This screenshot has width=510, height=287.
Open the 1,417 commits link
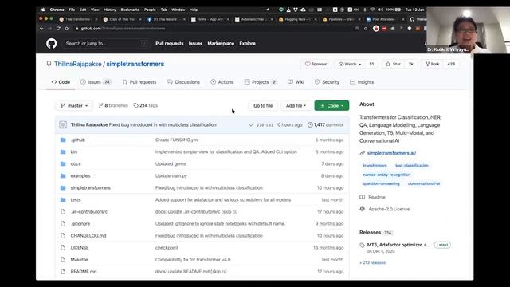(326, 124)
